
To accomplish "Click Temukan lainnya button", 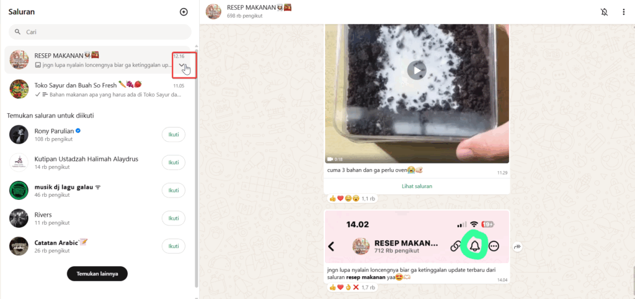I will pos(97,274).
